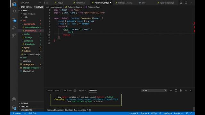Click Prettier status bar item

point(178,113)
